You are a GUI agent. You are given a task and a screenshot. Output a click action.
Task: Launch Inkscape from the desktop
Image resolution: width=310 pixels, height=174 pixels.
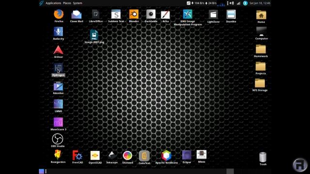tap(112, 156)
